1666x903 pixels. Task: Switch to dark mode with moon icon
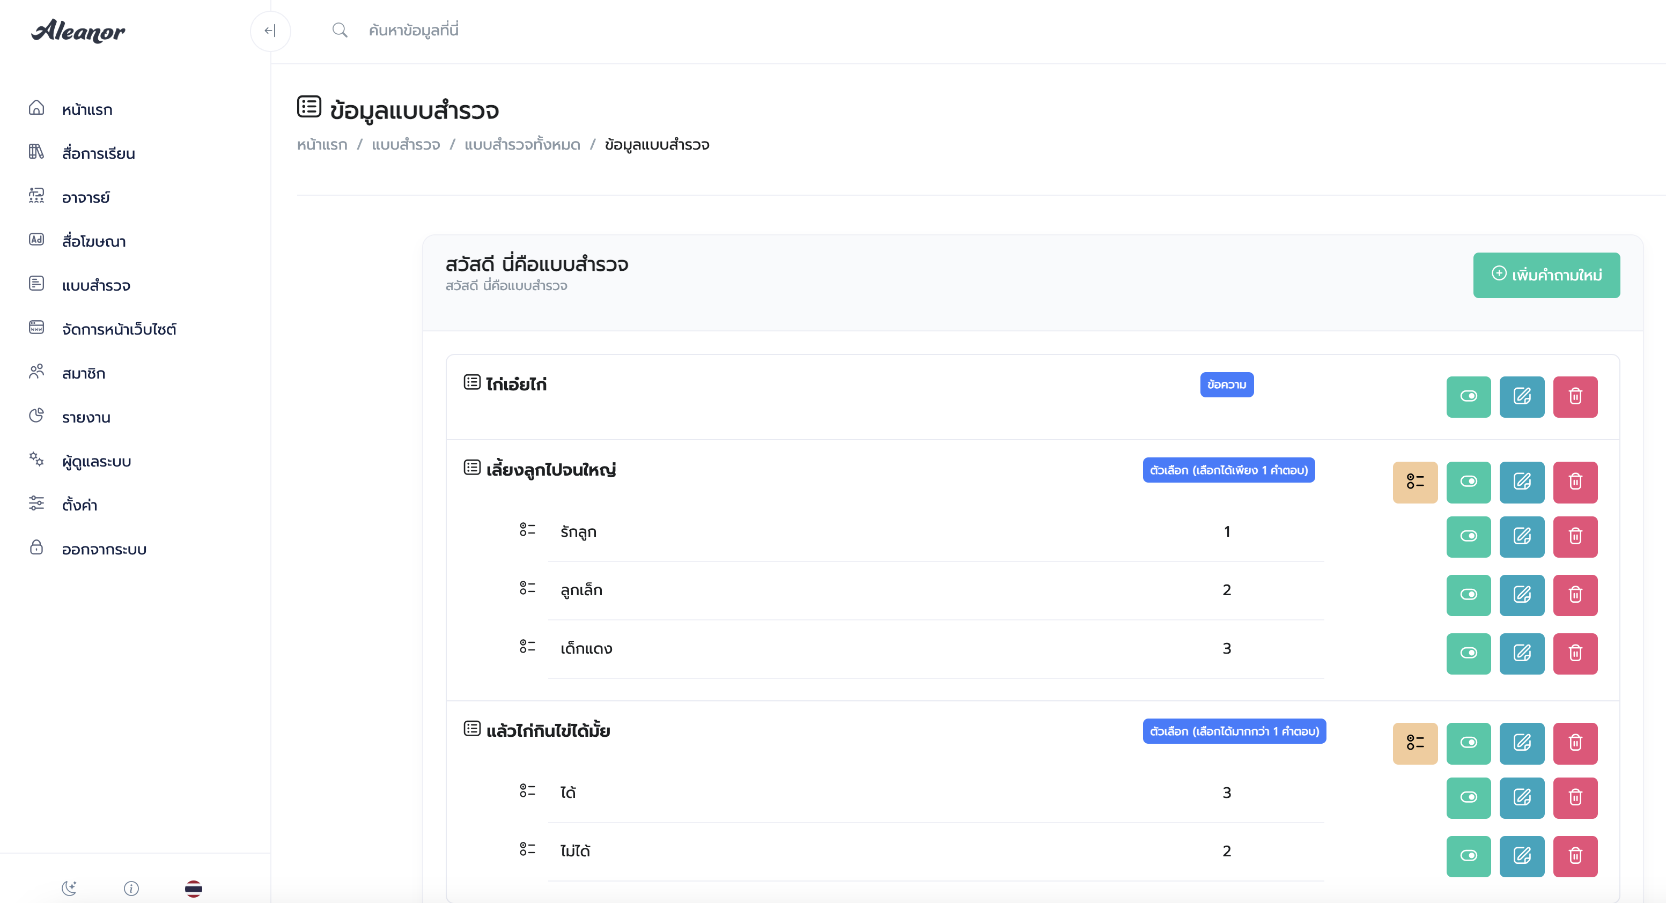click(69, 888)
